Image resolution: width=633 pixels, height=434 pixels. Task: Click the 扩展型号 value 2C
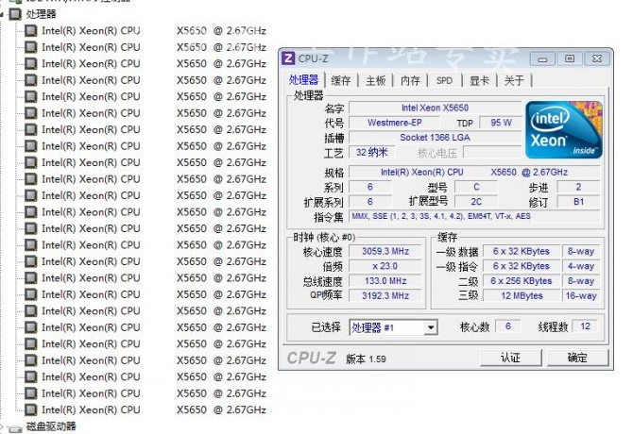click(476, 202)
